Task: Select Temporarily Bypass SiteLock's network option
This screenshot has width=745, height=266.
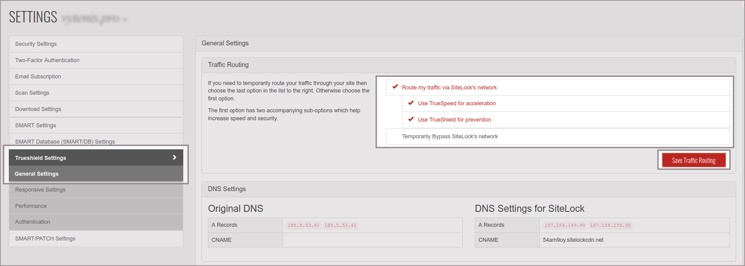Action: [450, 137]
